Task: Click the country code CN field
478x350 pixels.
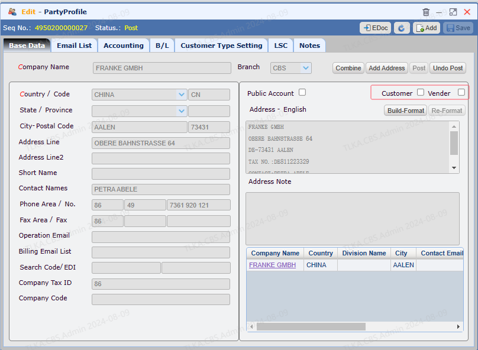Action: (209, 95)
